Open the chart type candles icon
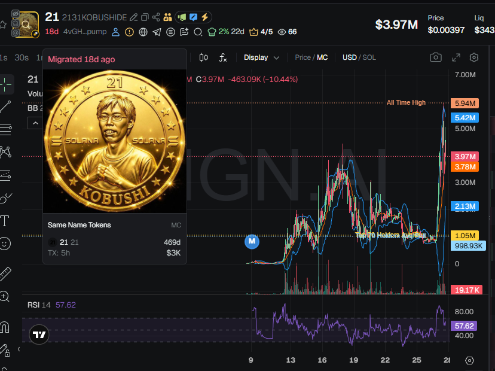The image size is (495, 371). click(x=204, y=57)
